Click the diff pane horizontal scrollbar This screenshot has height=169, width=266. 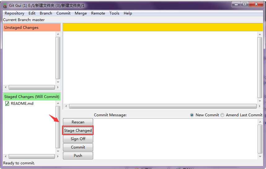(163, 106)
